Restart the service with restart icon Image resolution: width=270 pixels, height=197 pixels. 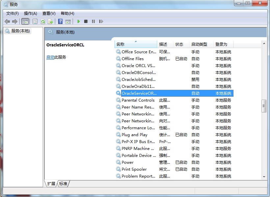tap(101, 21)
